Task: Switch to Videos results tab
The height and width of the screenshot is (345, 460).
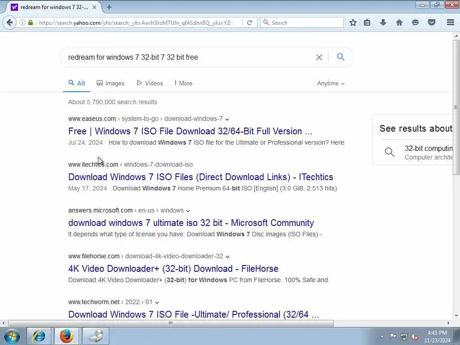Action: [150, 83]
